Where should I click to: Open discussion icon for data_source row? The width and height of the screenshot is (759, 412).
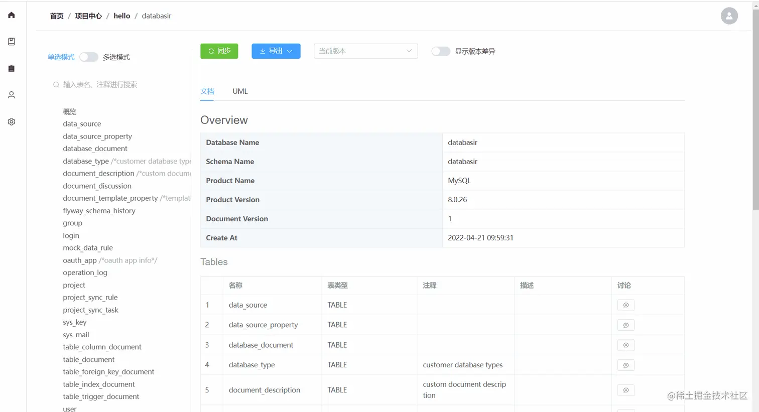(625, 305)
